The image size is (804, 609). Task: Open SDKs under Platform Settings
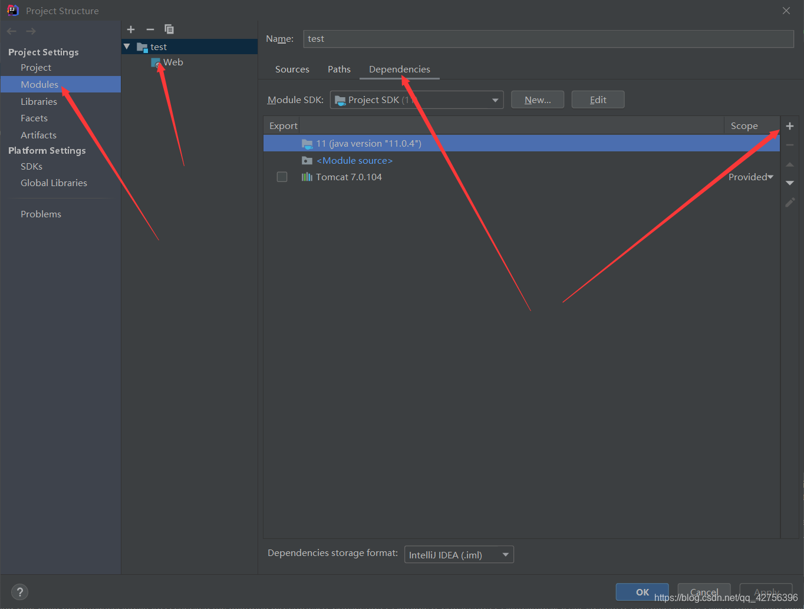(x=31, y=167)
